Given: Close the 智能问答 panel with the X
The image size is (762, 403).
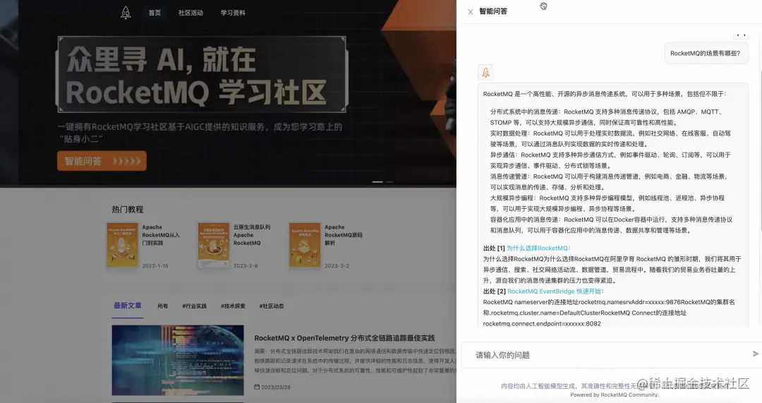Looking at the screenshot, I should click(x=470, y=12).
